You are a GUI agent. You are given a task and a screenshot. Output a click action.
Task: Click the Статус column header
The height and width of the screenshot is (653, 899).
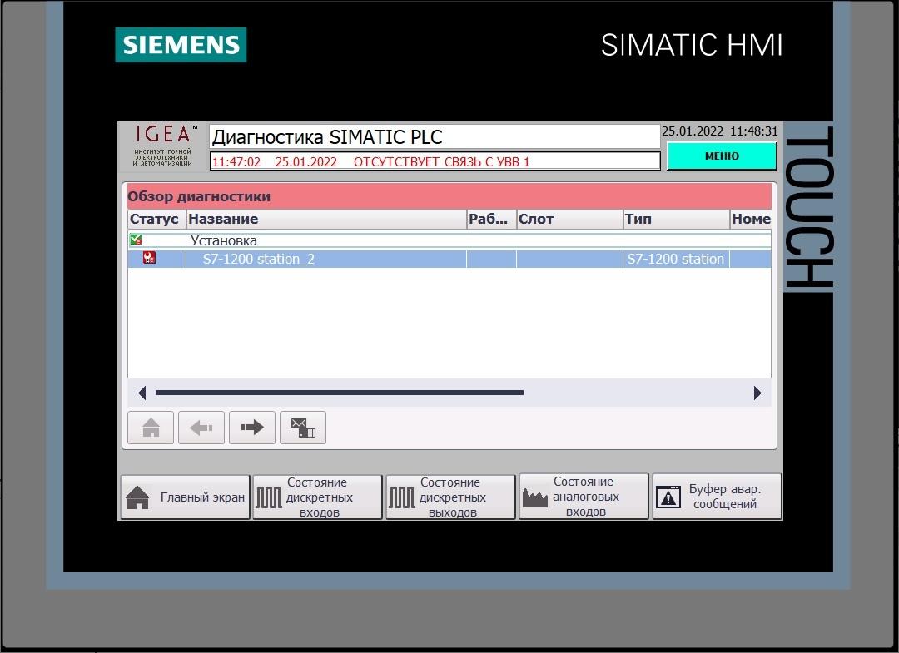pos(156,219)
